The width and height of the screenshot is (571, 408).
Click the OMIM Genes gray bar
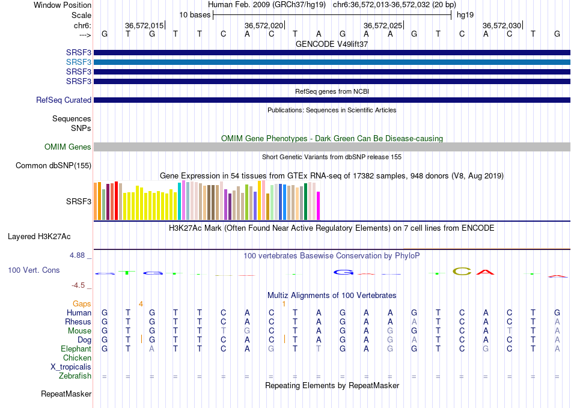coord(332,147)
